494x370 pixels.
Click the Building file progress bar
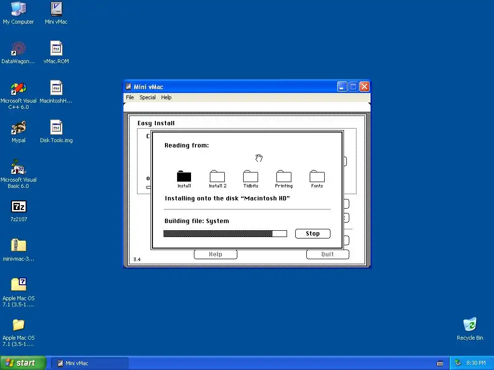[x=225, y=234]
